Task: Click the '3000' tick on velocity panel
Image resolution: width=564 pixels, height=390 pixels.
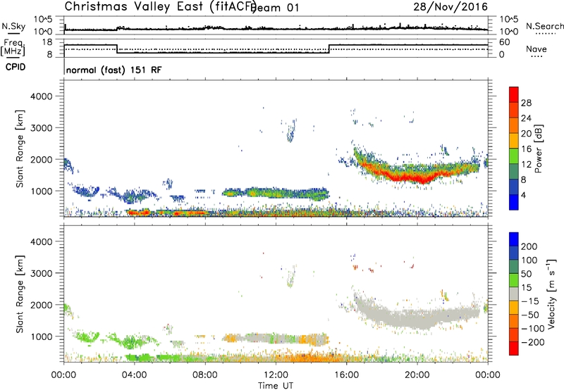Action: [41, 273]
